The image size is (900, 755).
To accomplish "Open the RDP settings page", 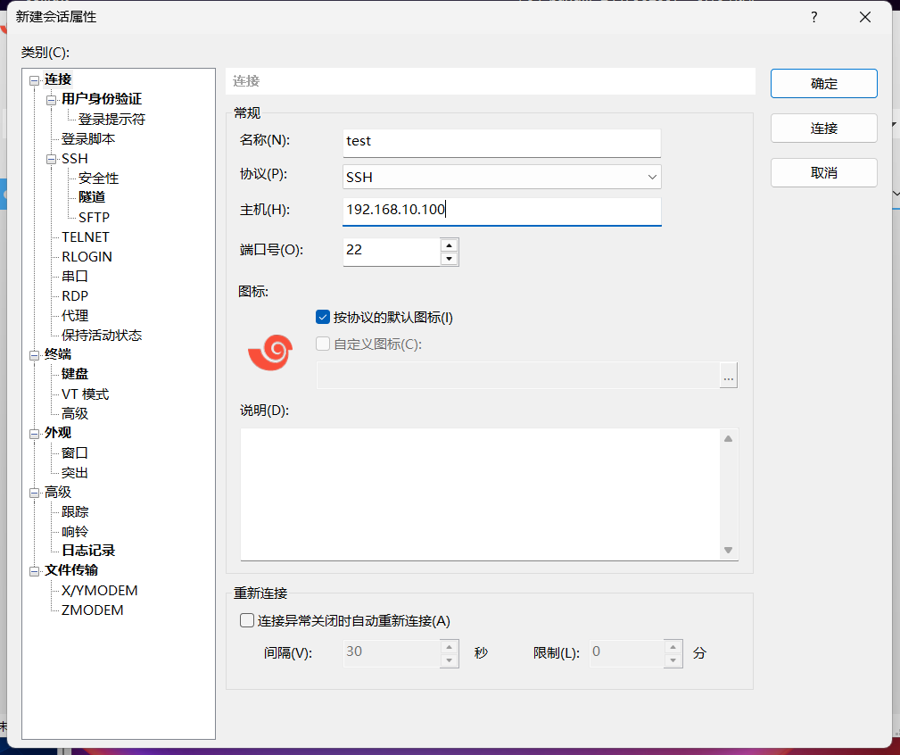I will [x=74, y=295].
